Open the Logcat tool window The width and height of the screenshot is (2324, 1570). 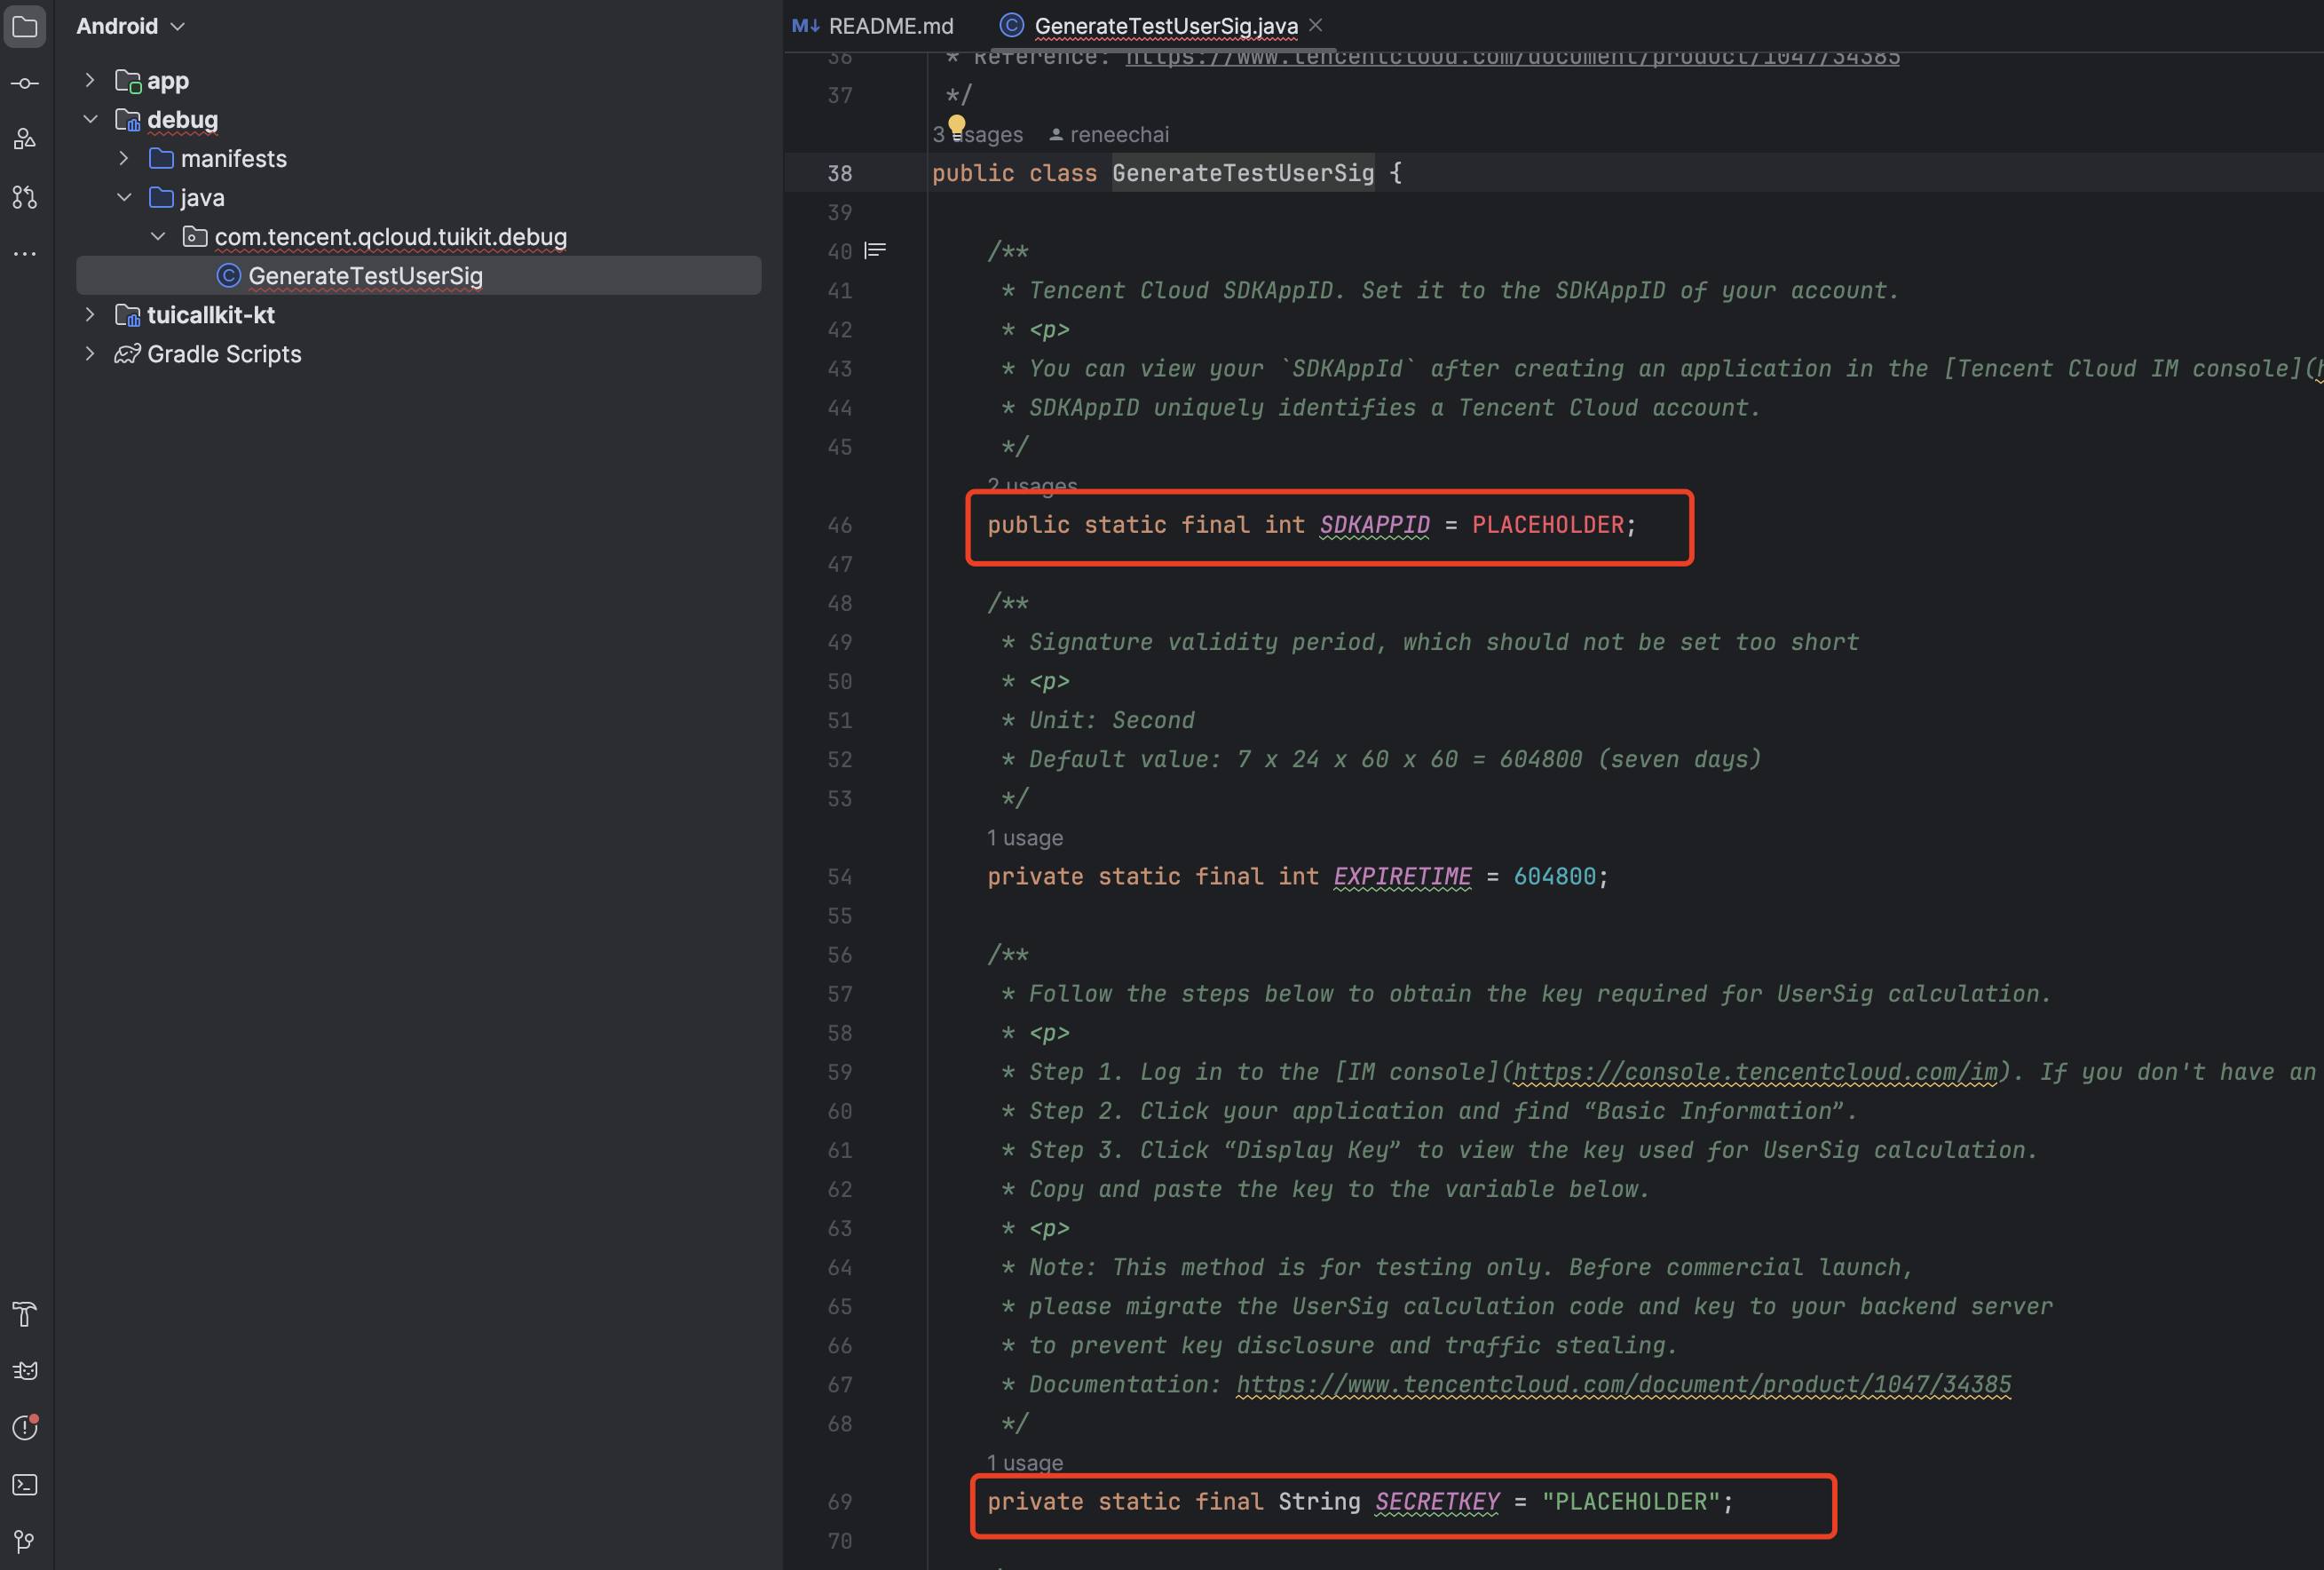[x=25, y=1371]
